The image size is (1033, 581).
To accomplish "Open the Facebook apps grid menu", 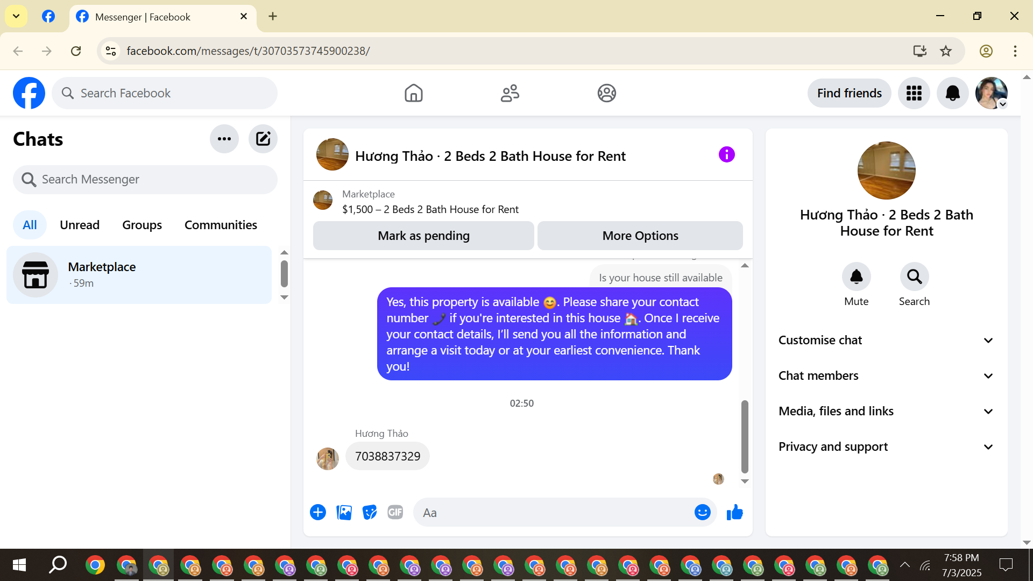I will pyautogui.click(x=914, y=93).
